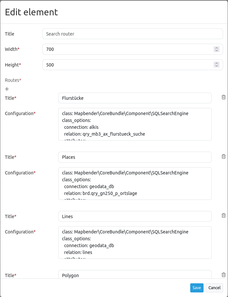Focus the Search router title field

point(133,34)
